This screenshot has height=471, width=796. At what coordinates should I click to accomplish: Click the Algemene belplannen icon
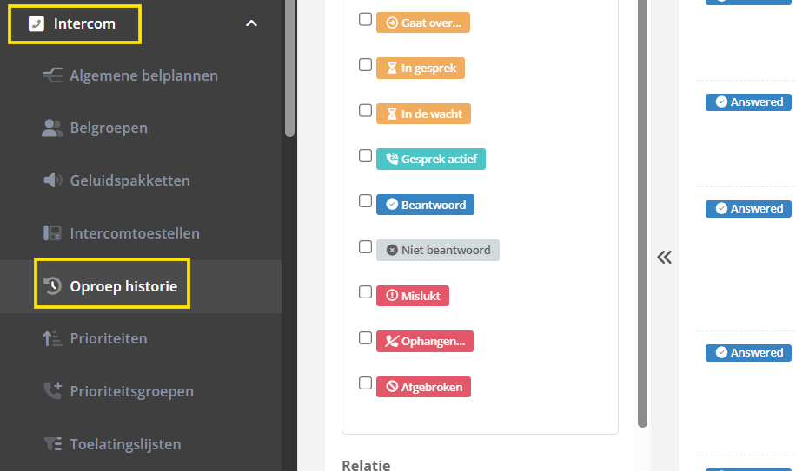[52, 75]
